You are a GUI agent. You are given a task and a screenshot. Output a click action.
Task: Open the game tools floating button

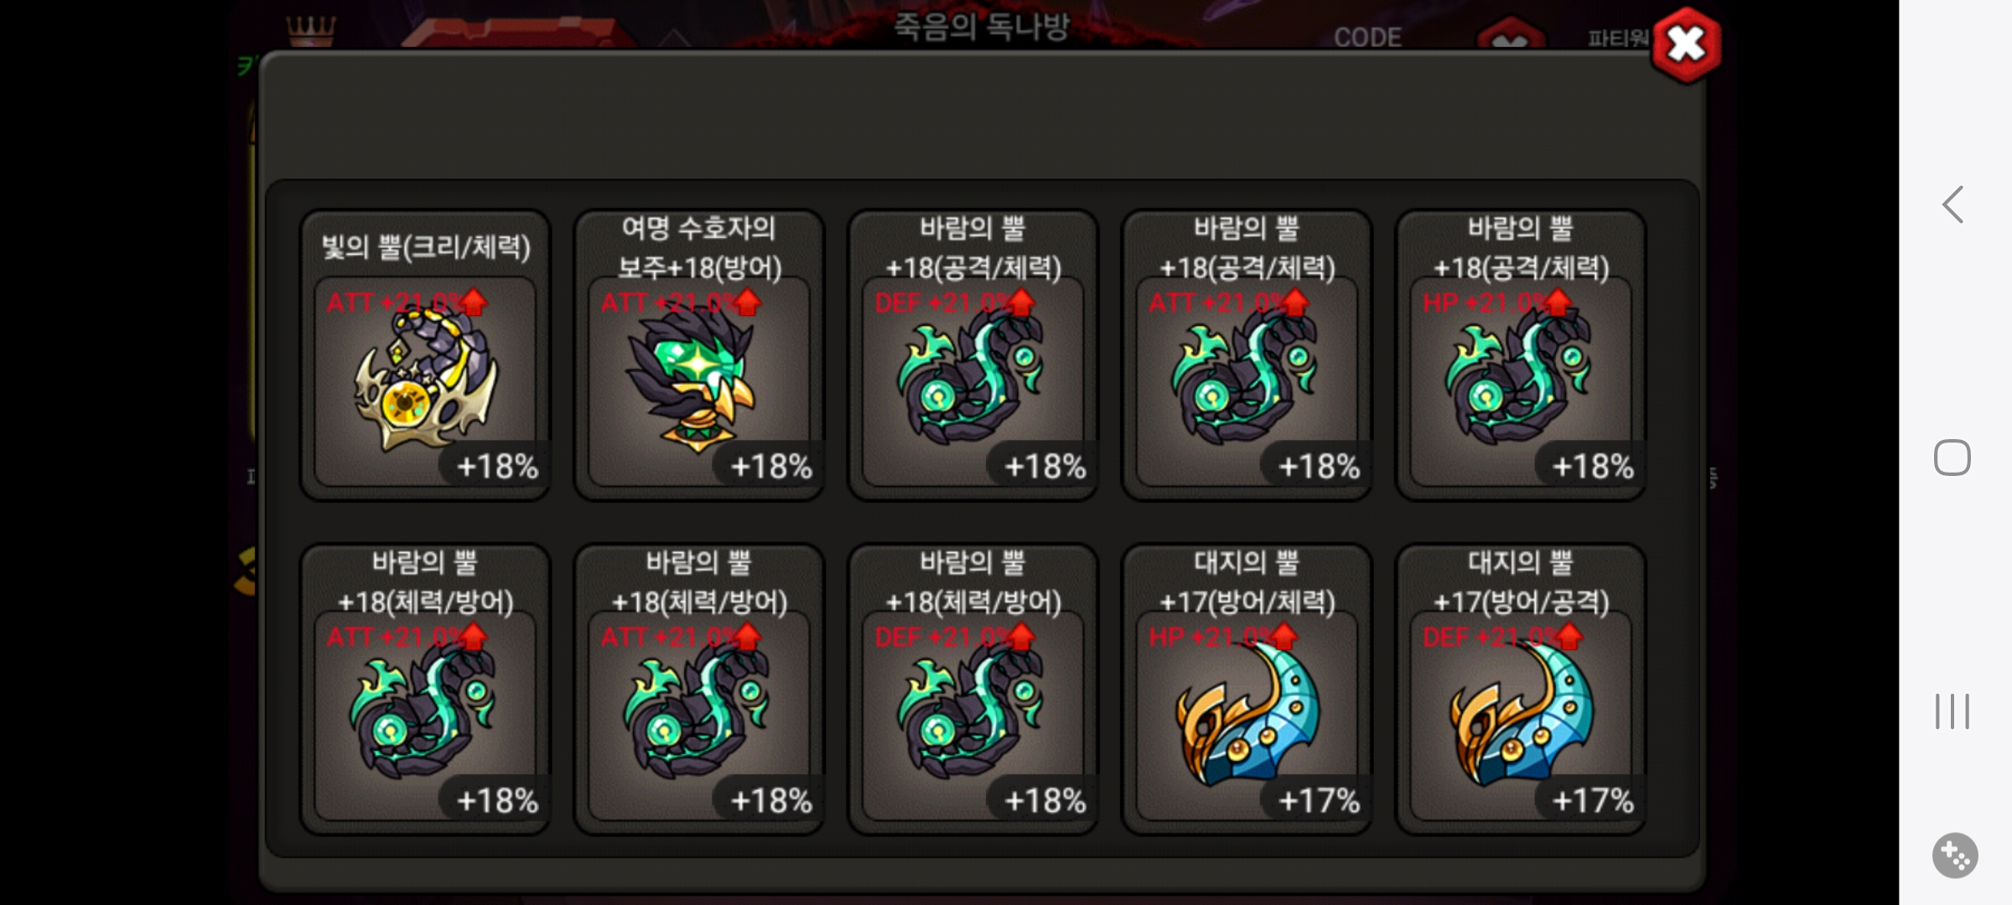[1955, 856]
